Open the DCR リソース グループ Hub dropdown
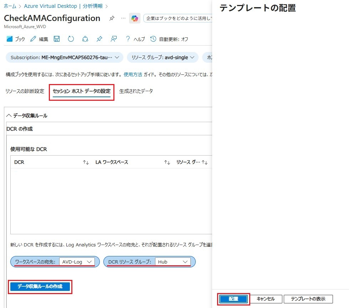 [173, 262]
